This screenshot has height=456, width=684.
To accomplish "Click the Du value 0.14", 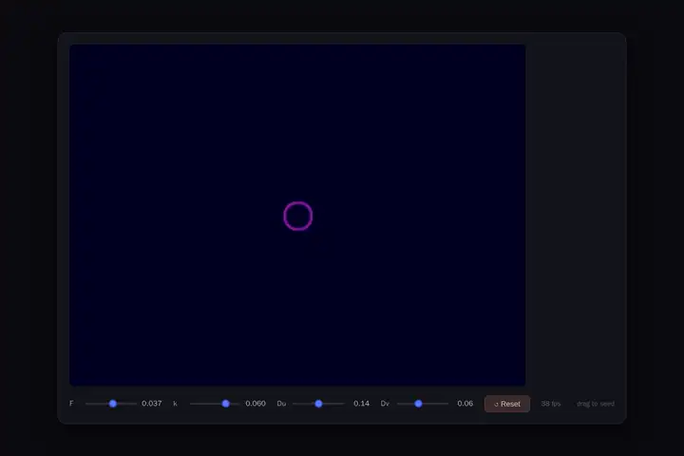I will pyautogui.click(x=361, y=404).
